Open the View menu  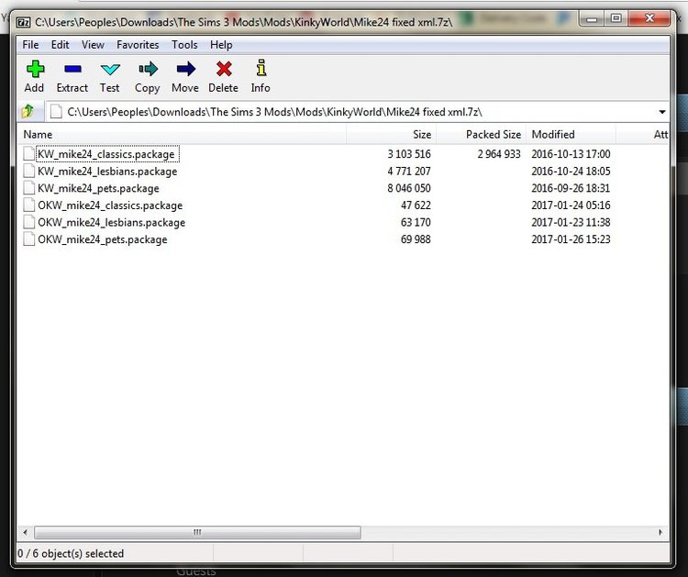(93, 45)
